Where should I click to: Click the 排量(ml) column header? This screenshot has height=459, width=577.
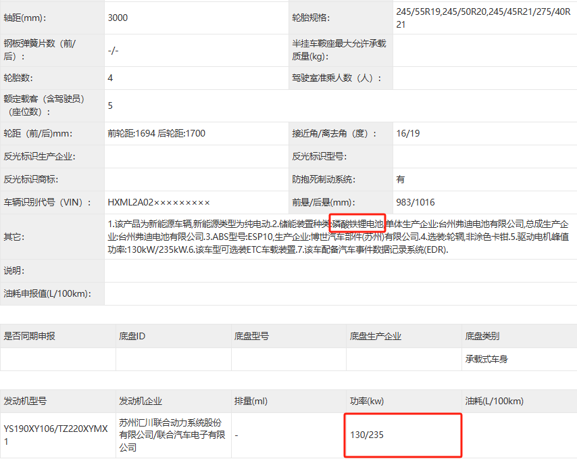[x=251, y=401]
